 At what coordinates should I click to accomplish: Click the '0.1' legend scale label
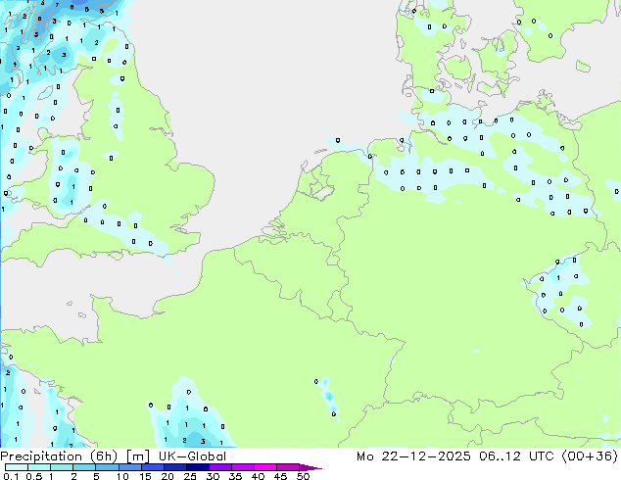pos(11,476)
